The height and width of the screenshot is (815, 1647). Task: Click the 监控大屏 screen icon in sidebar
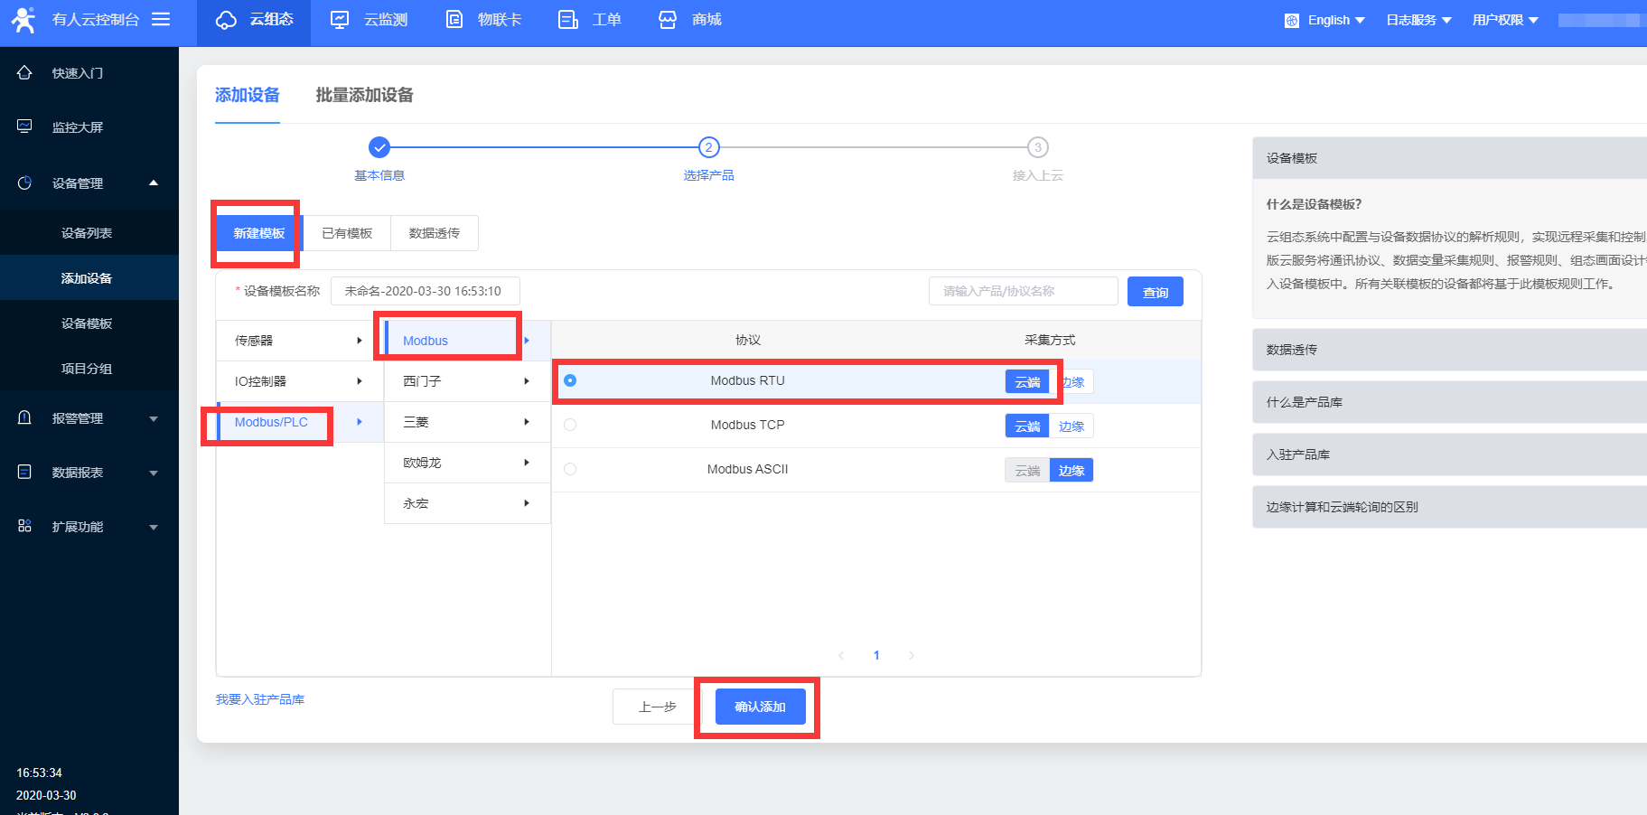[24, 127]
